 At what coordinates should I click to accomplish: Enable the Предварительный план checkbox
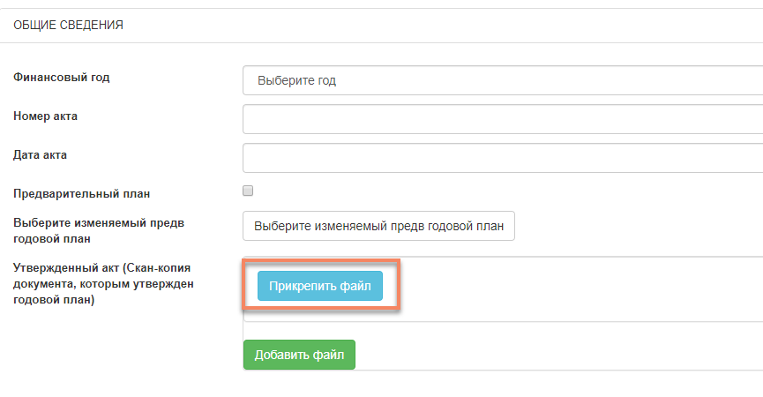tap(248, 191)
